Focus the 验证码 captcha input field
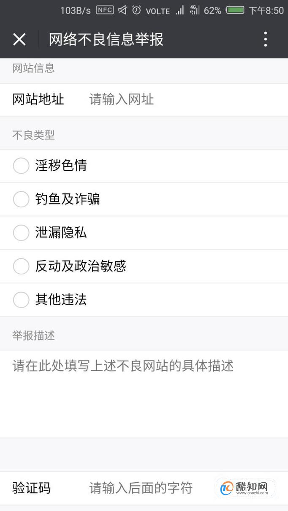The image size is (288, 511). click(141, 488)
